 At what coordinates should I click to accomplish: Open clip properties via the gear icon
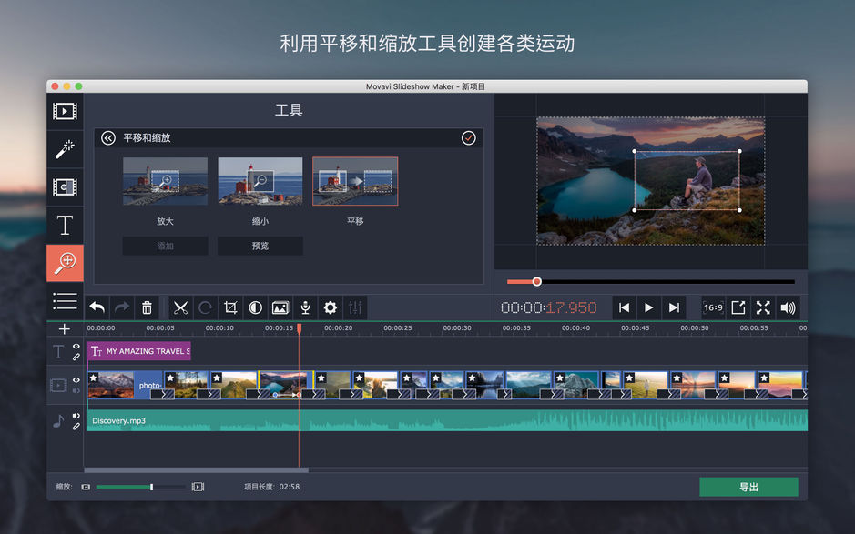tap(330, 308)
